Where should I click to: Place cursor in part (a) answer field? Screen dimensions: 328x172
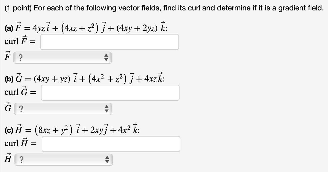(110, 42)
